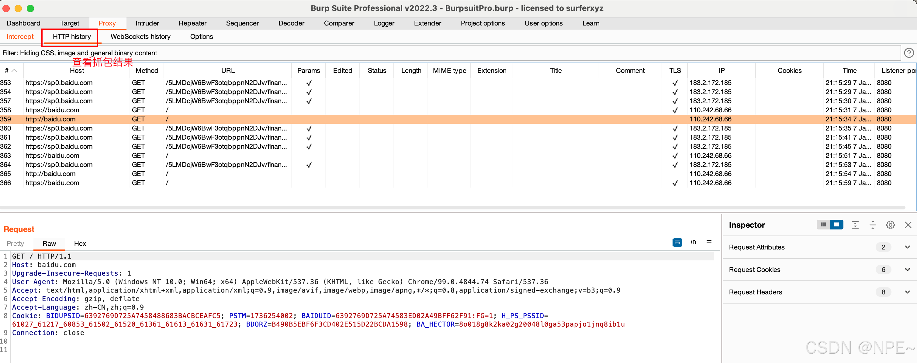Switch request view to Pretty

[x=15, y=244]
